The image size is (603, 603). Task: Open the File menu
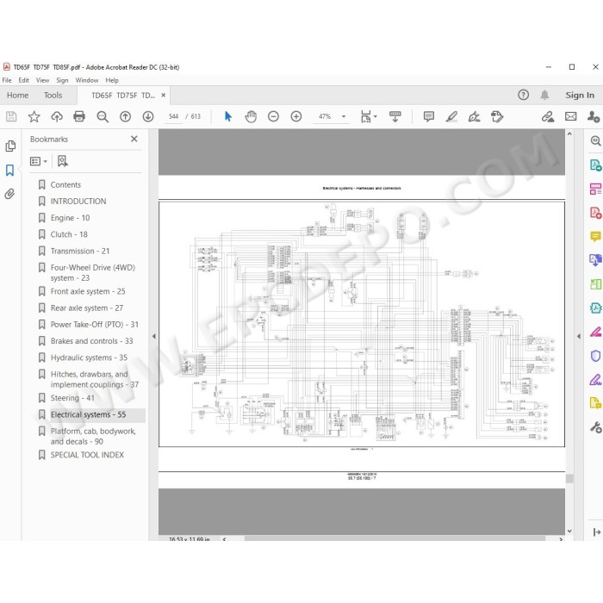(x=7, y=80)
